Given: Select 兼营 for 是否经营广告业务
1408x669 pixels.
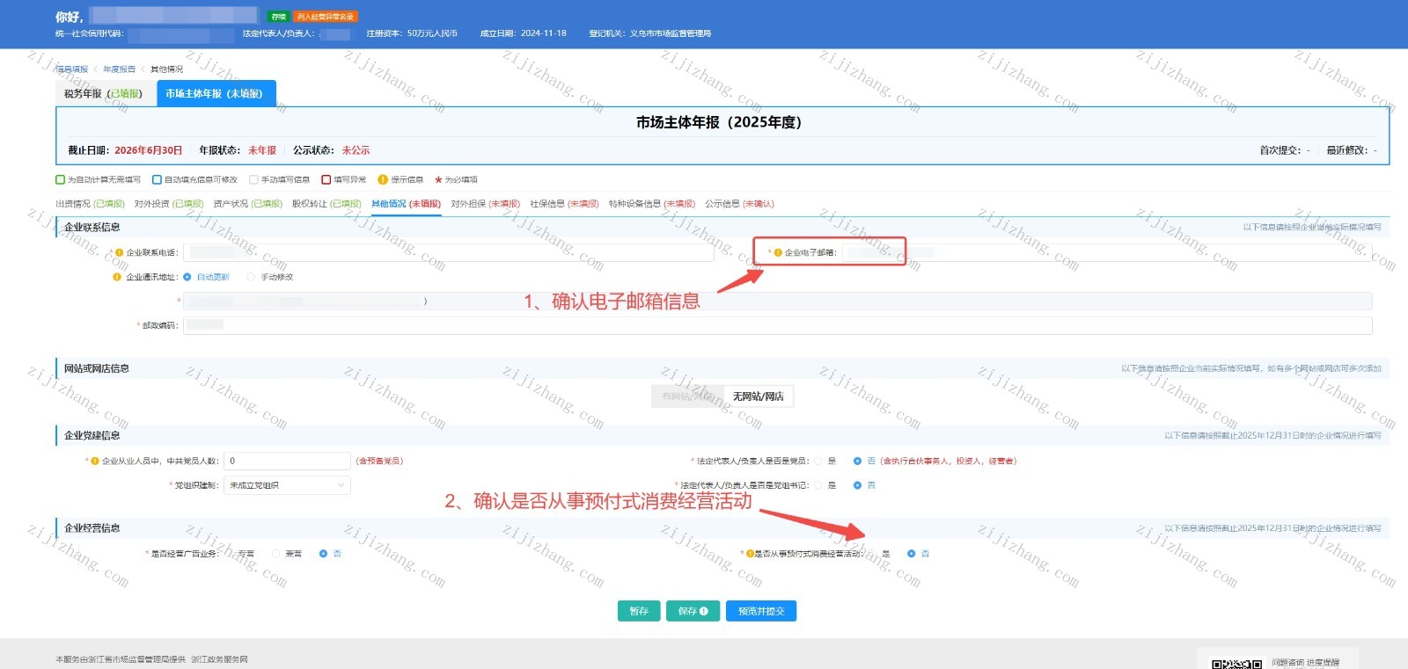Looking at the screenshot, I should (275, 554).
